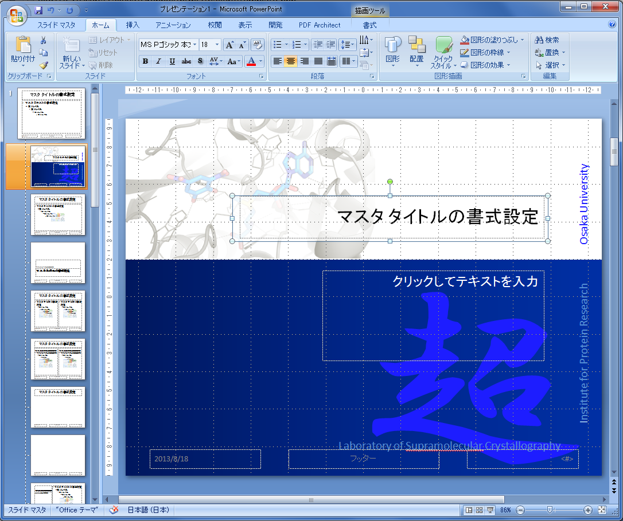Open the Shapes (図形) gallery

tap(392, 52)
